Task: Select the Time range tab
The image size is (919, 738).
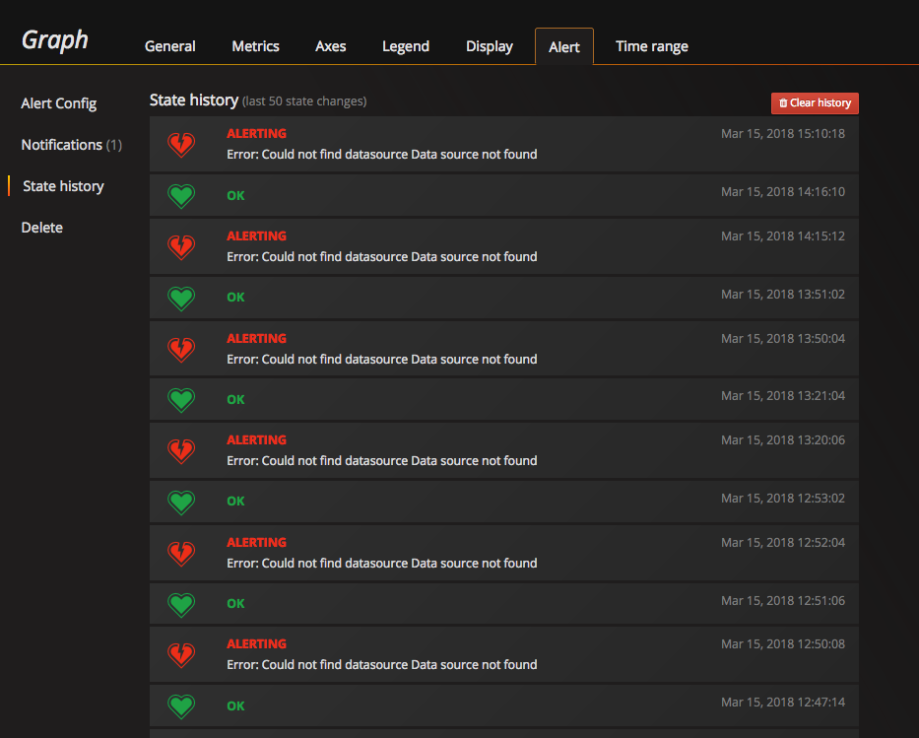Action: [651, 46]
